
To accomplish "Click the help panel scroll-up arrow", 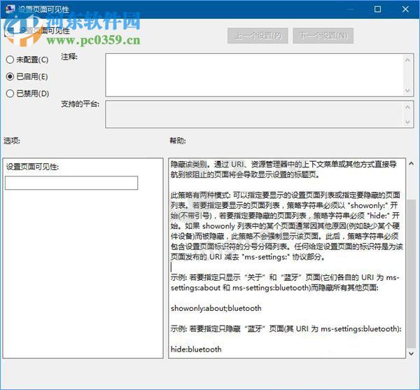I will 411,163.
